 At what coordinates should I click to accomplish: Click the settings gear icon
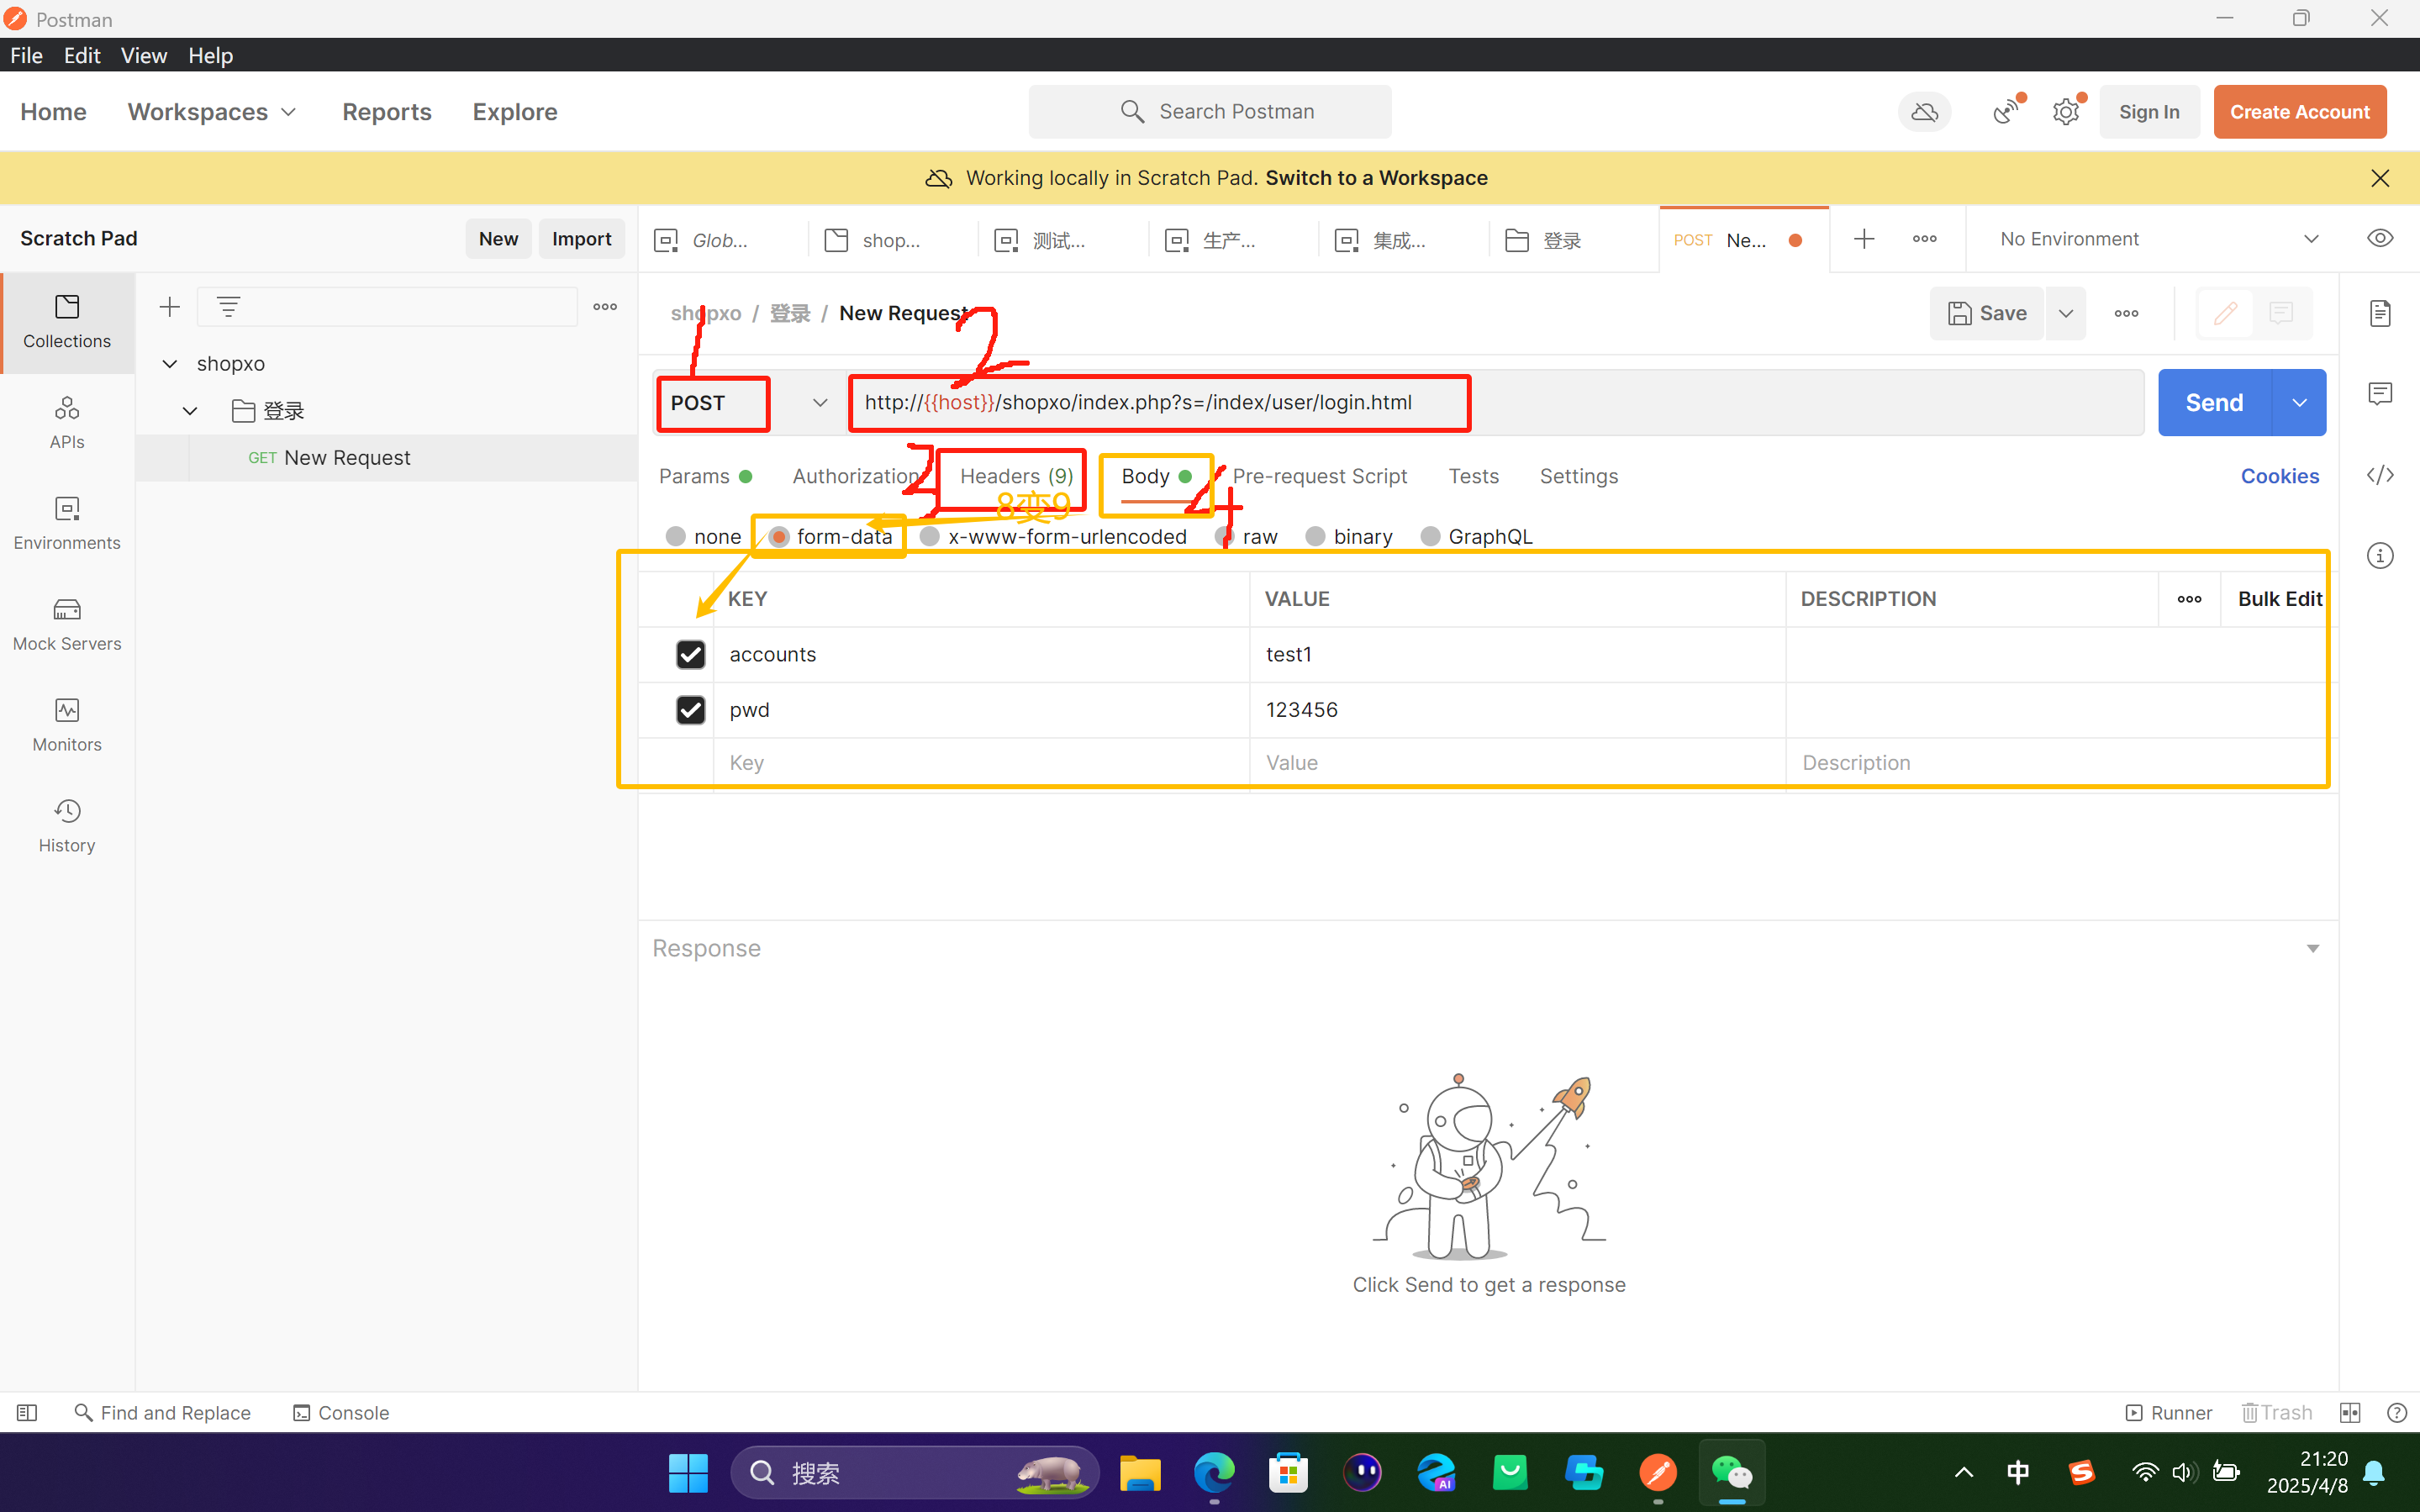click(x=2065, y=112)
